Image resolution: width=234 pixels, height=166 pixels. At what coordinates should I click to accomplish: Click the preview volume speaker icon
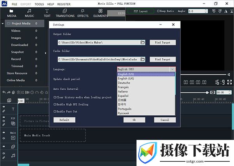[x=229, y=74]
